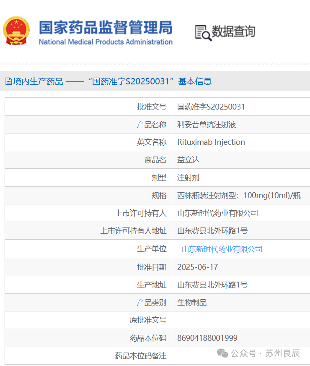Click the 规格 label
310x366 pixels.
(159, 195)
